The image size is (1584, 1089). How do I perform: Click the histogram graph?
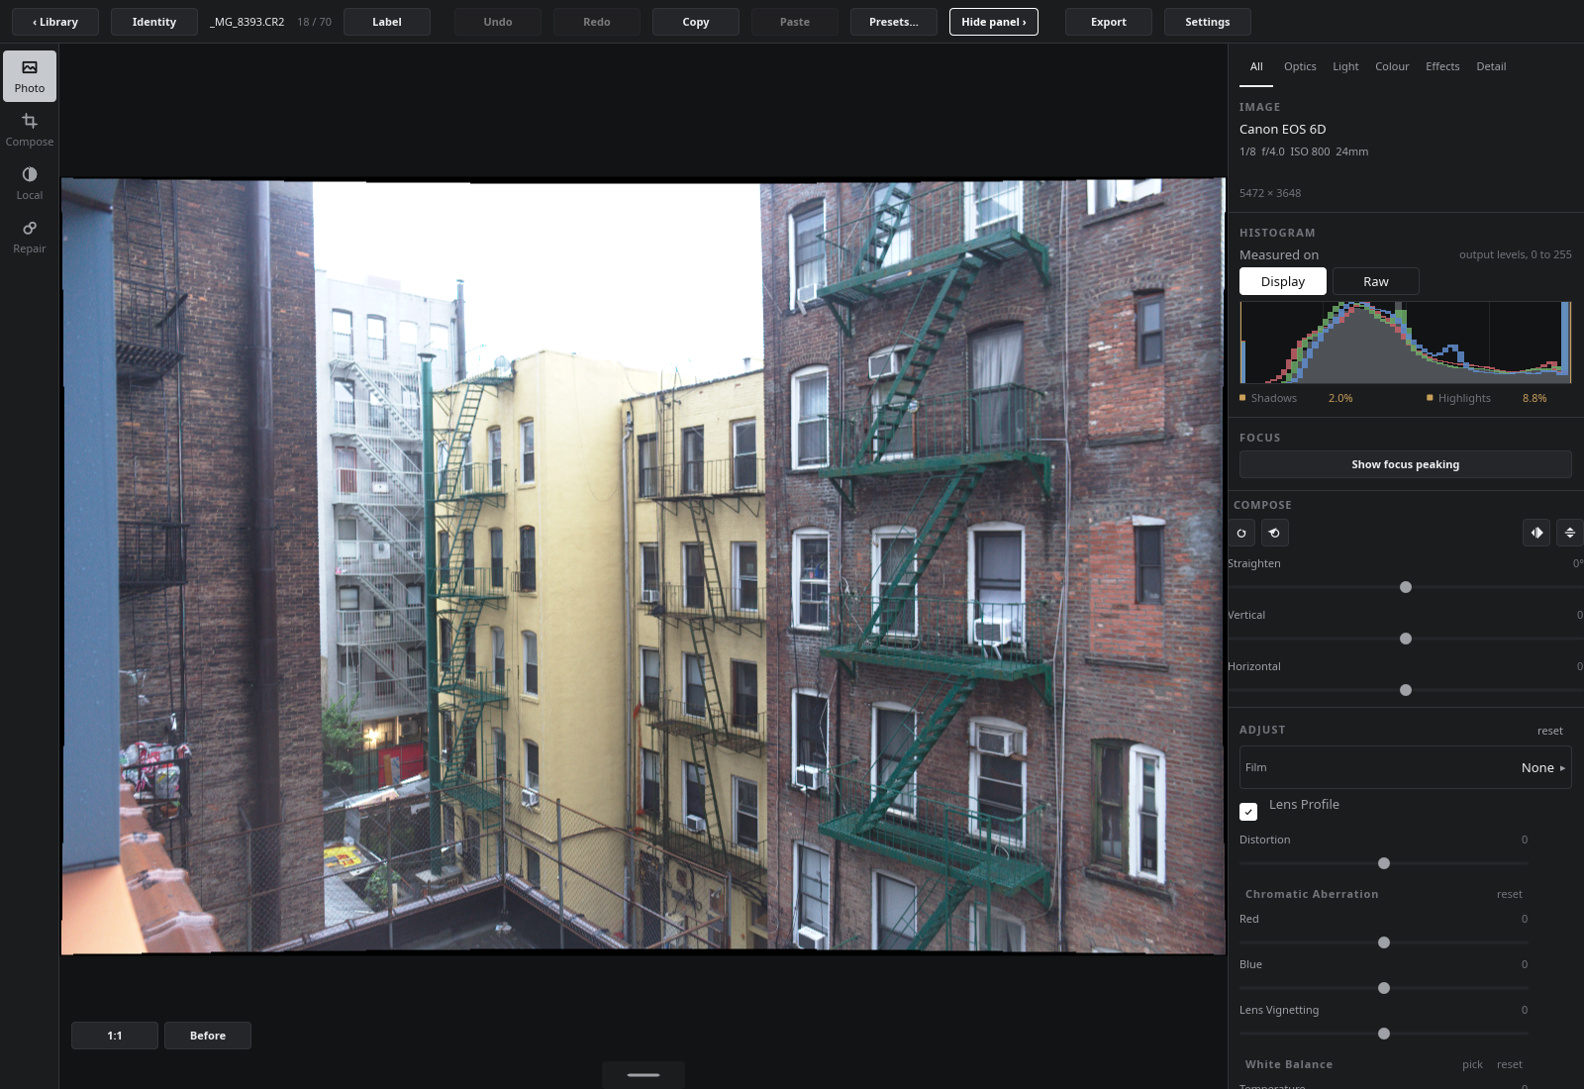point(1406,343)
